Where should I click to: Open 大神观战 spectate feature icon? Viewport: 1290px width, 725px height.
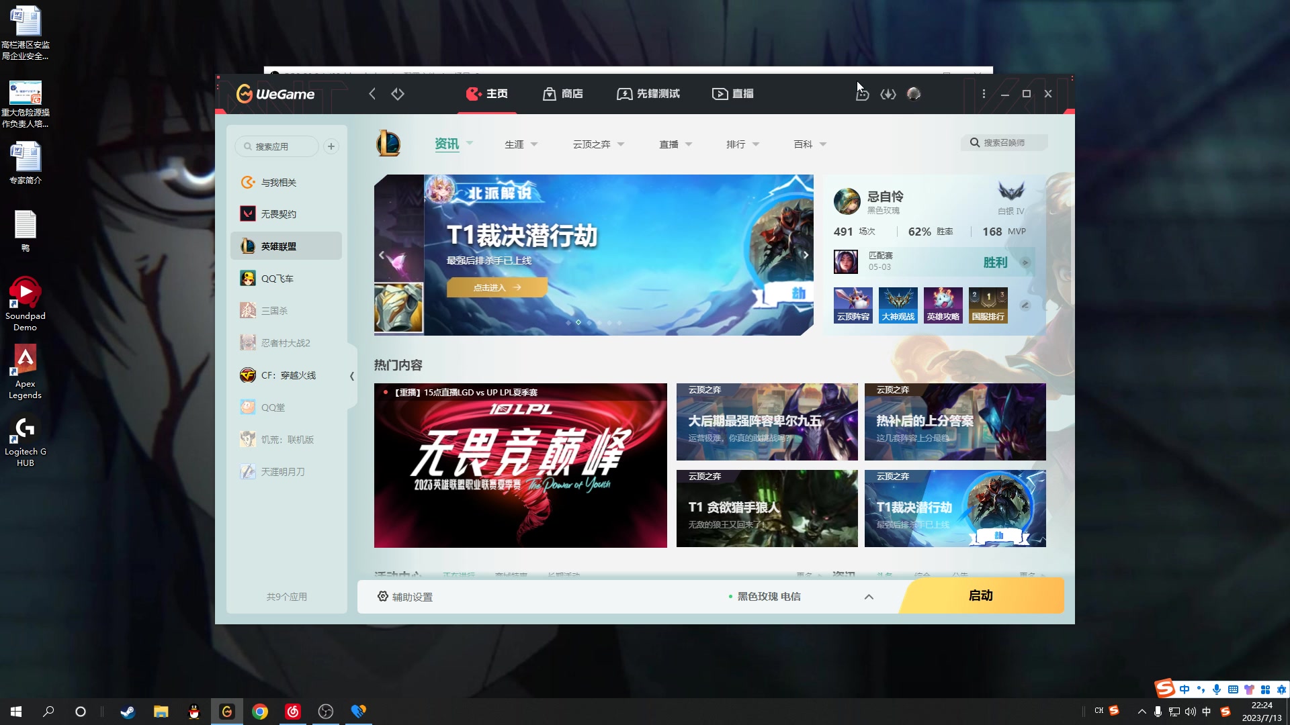[898, 305]
